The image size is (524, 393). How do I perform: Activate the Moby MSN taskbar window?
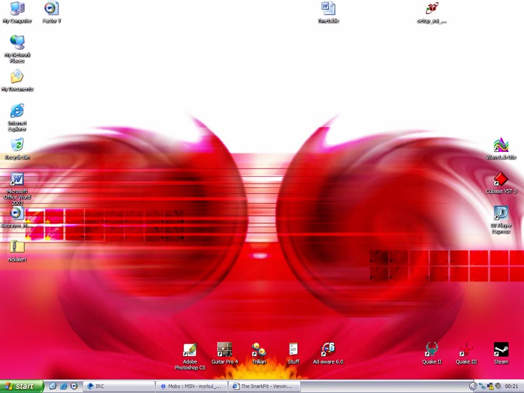click(191, 386)
